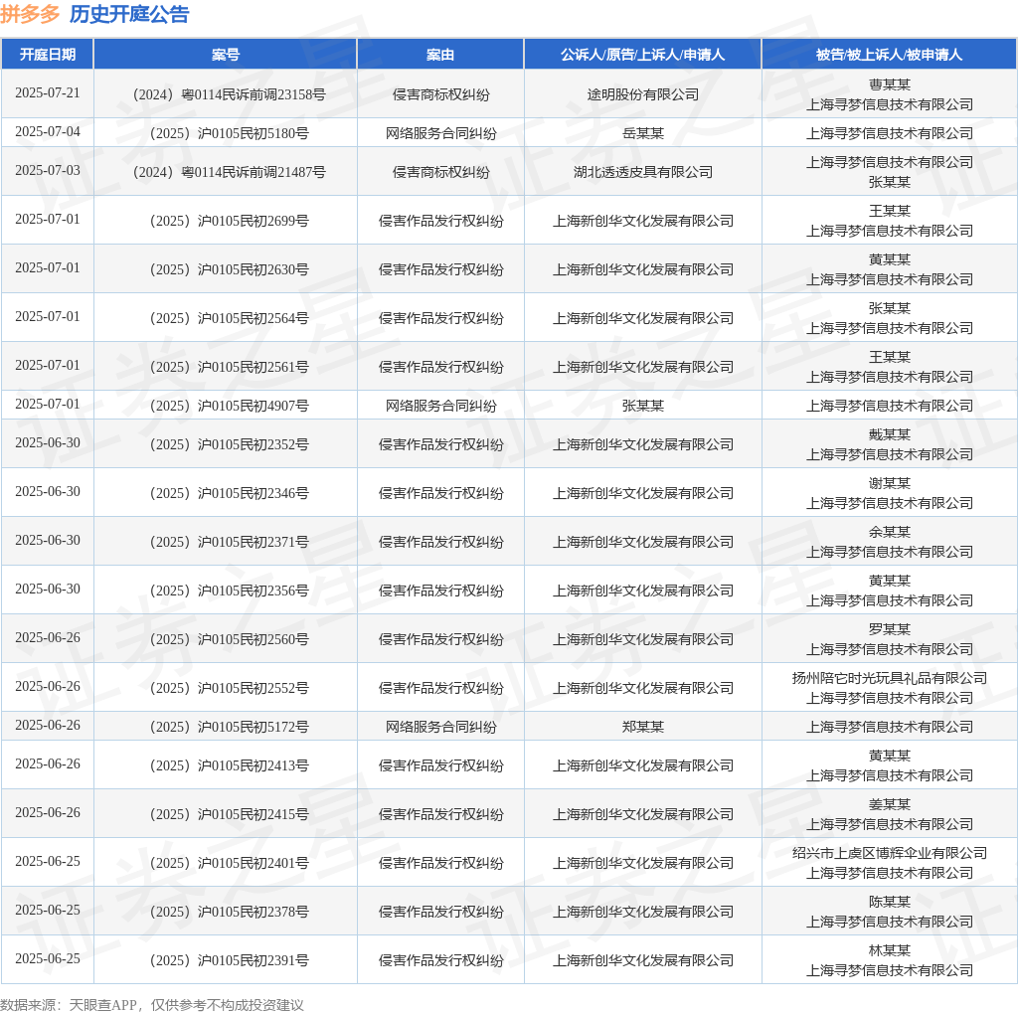Click 上海寻梦信息技术有限公司 in the 4907 row
The width and height of the screenshot is (1018, 1014).
pos(890,406)
